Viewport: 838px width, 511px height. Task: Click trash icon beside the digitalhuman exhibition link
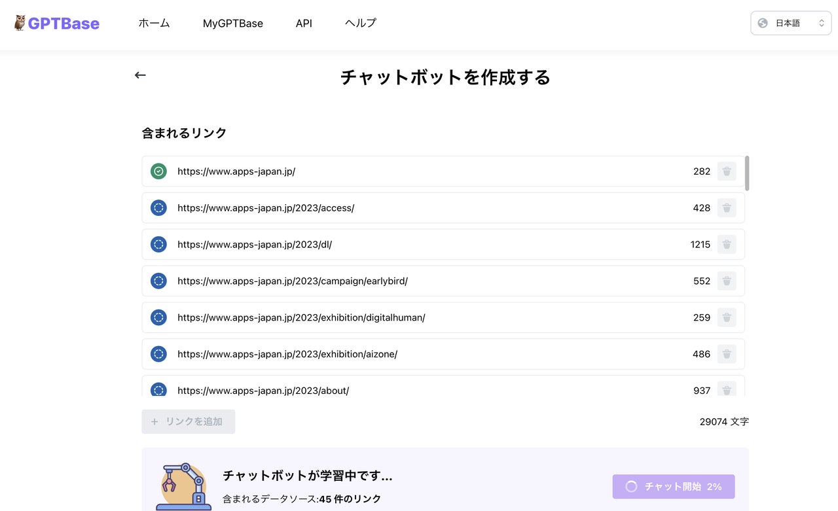727,317
